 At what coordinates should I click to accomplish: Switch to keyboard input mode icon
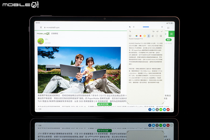pyautogui.click(x=130, y=36)
